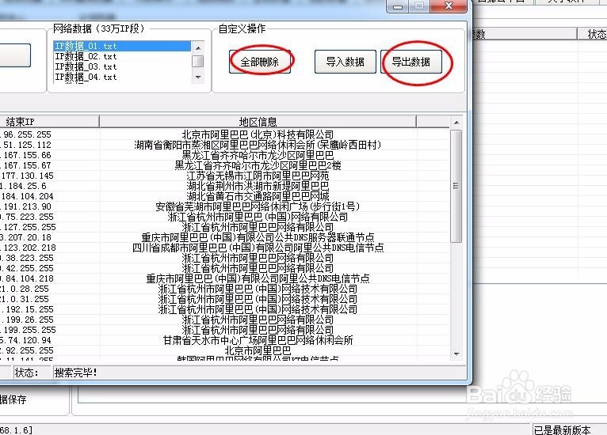Screen dimensions: 607x435
Task: Select row 湖北省黄石市交通路阿里巴巴网城
Action: click(x=224, y=196)
